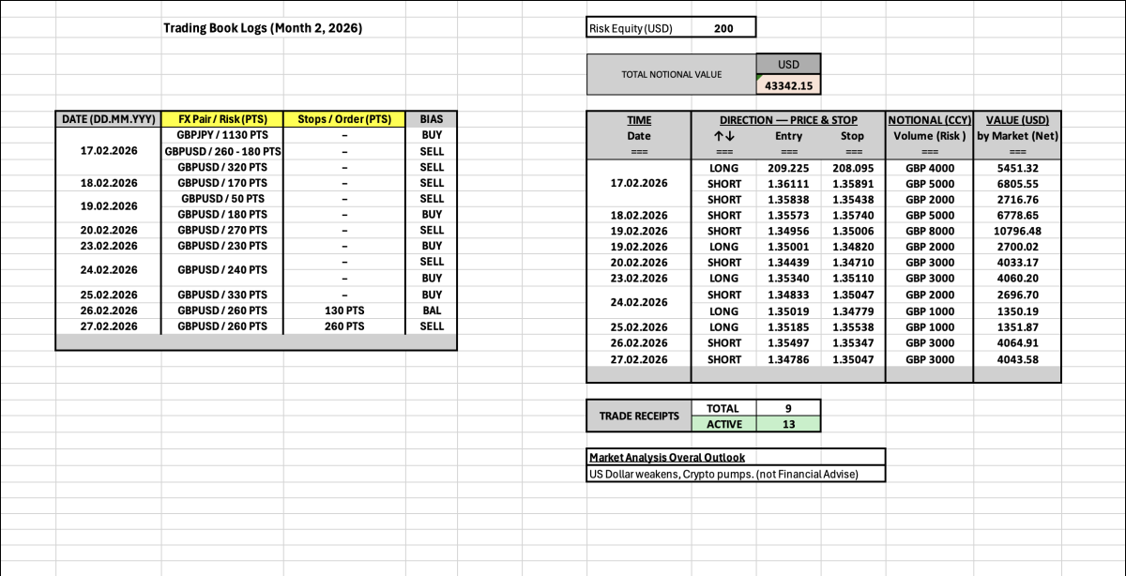Screen dimensions: 1126x576
Task: Click the green ACTIVE count cell showing 13
Action: (788, 424)
